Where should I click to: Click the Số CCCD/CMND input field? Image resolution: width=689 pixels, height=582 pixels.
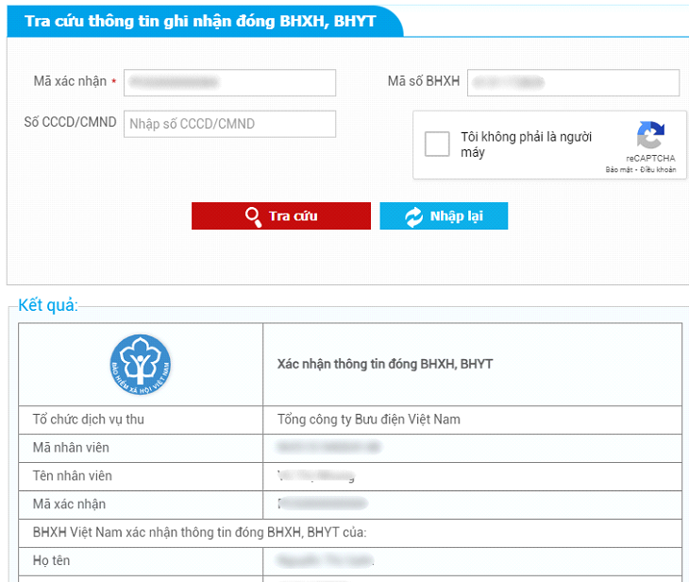click(229, 124)
